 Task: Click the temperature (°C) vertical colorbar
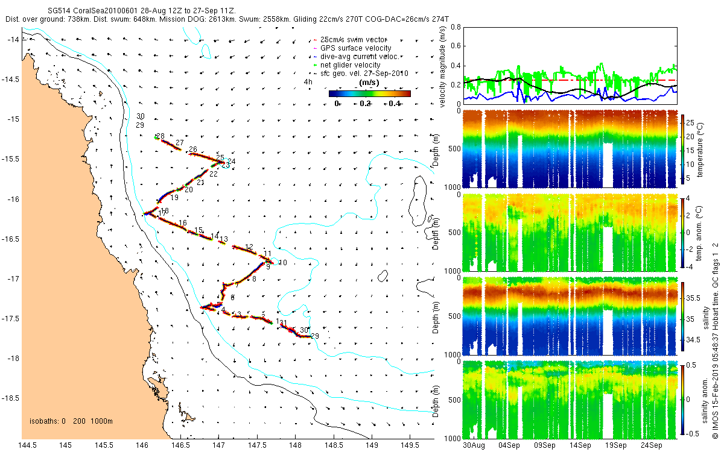[x=682, y=148]
